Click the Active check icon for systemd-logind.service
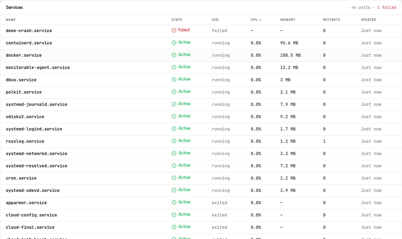Screen dimensions: 402x239 (174, 129)
